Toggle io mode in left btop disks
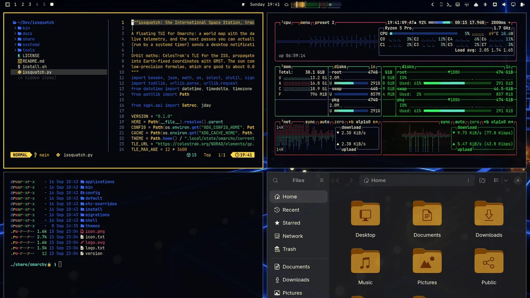The image size is (530, 298). pos(373,67)
